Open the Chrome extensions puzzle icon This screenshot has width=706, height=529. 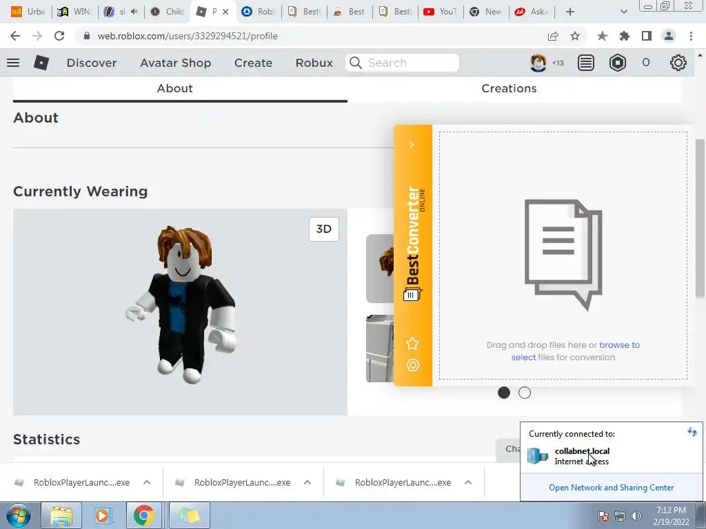coord(624,36)
